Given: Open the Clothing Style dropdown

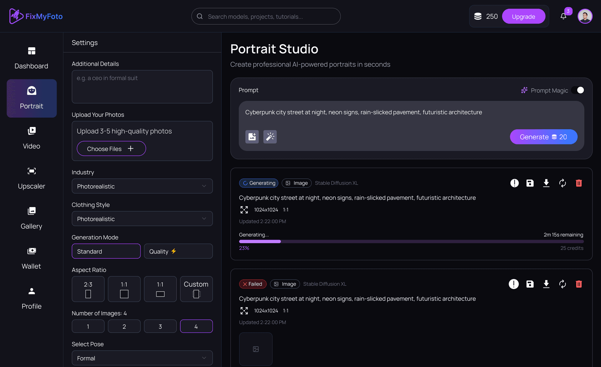Looking at the screenshot, I should point(142,219).
